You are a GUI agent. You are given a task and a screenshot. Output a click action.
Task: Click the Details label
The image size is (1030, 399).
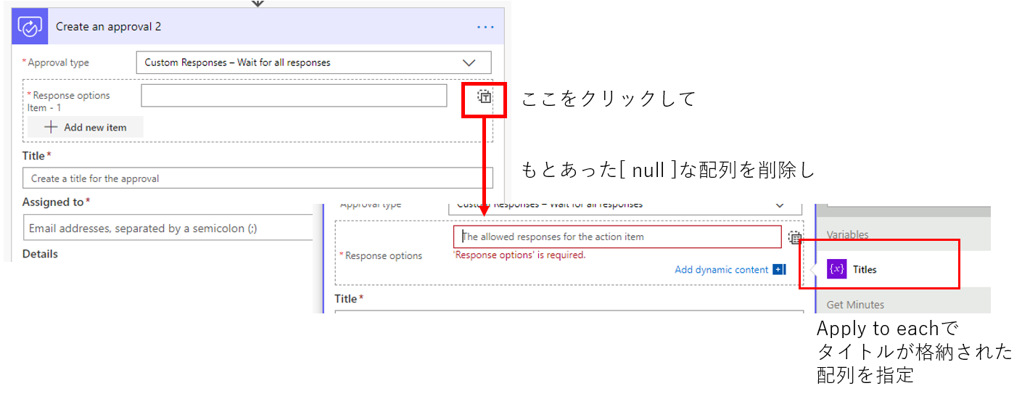coord(40,254)
